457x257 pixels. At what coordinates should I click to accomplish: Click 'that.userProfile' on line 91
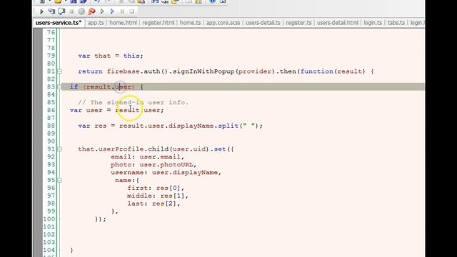click(111, 149)
